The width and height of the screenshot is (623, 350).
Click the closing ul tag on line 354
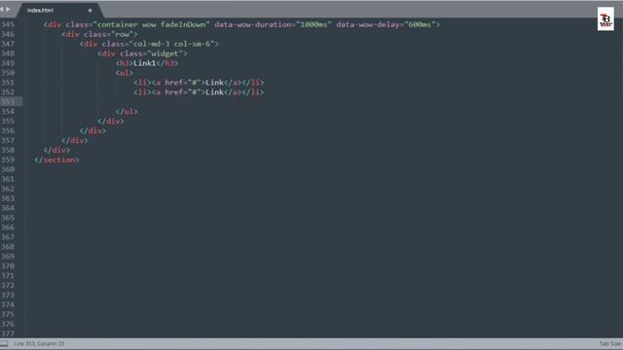127,112
